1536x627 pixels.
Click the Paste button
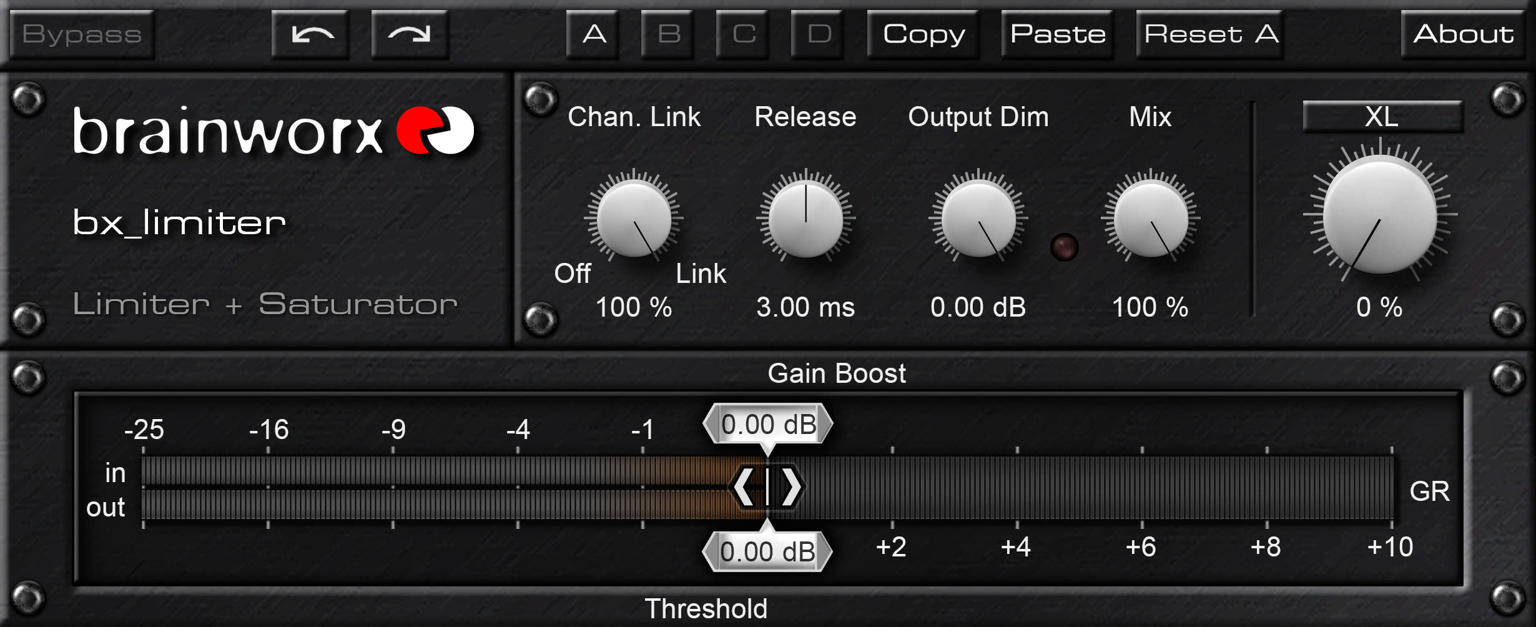coord(1058,34)
